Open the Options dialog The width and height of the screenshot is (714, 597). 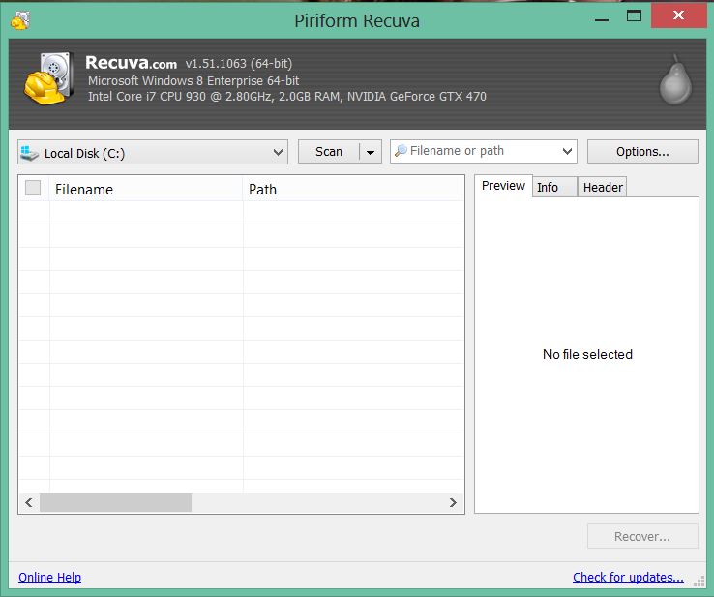[x=642, y=152]
